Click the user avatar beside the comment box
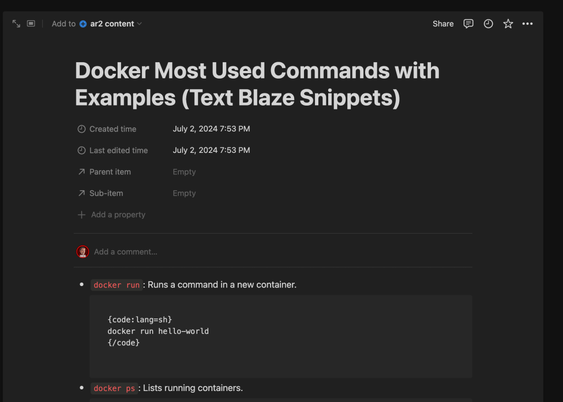This screenshot has height=402, width=563. click(82, 251)
